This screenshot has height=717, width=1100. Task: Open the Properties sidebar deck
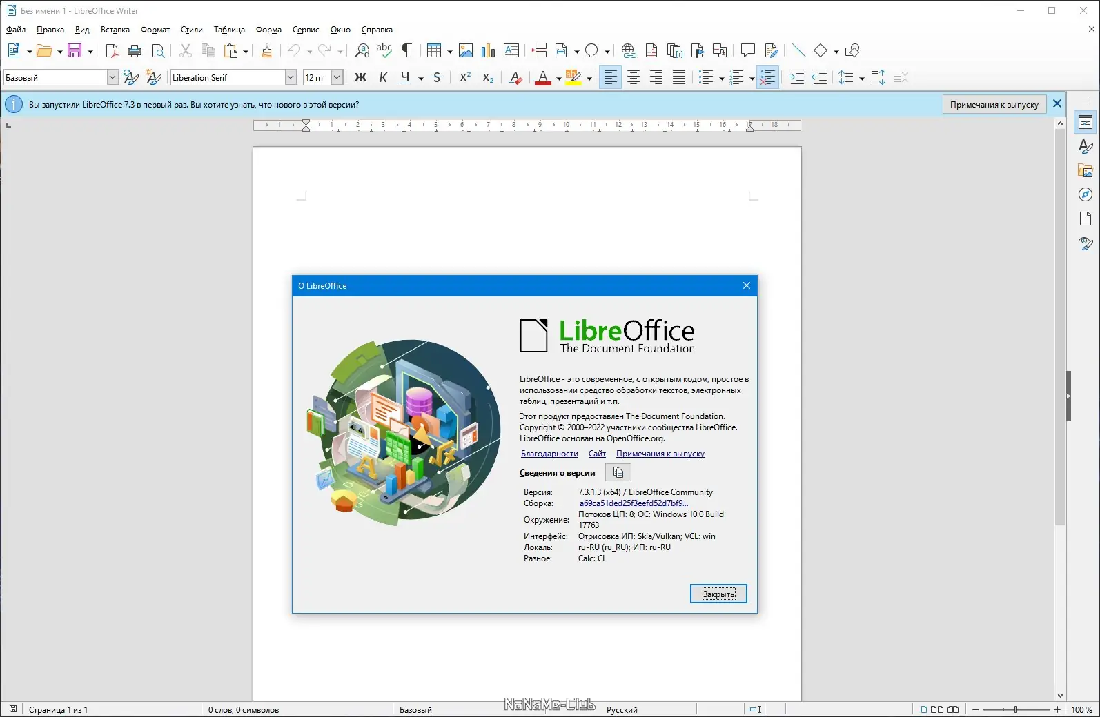tap(1086, 123)
